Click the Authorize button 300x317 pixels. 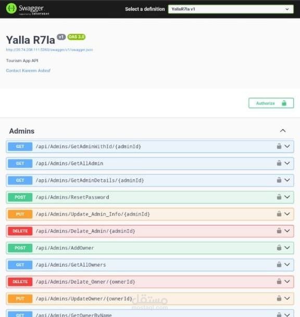[271, 103]
